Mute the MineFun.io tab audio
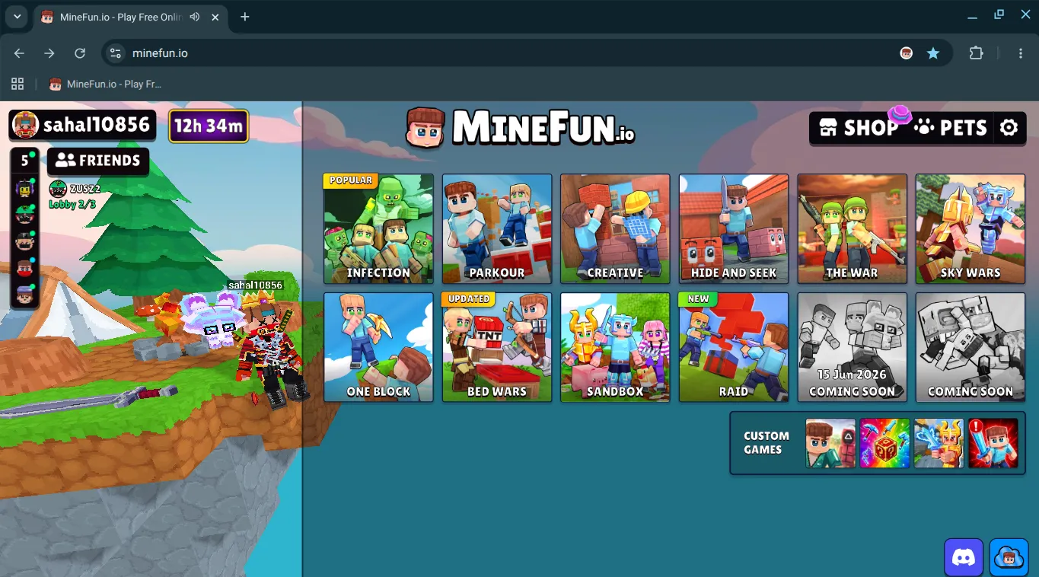 [196, 17]
